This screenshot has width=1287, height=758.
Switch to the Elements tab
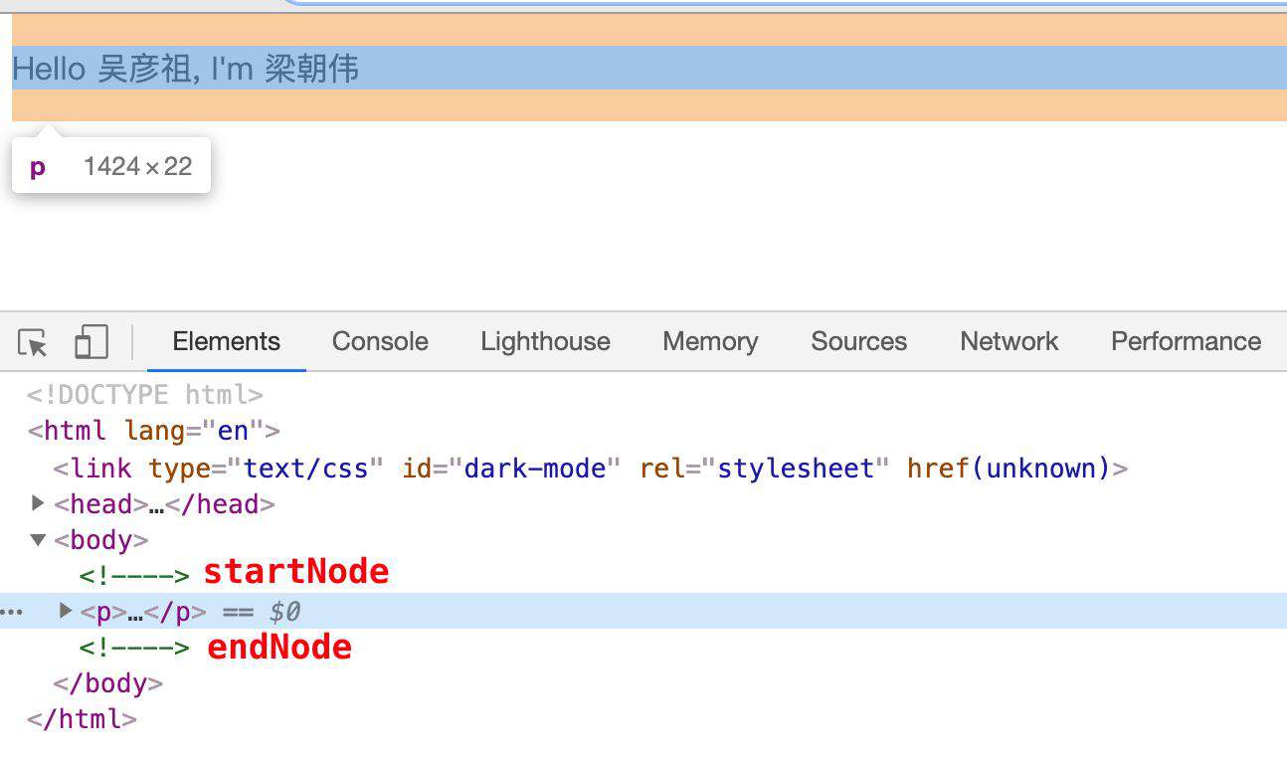(227, 342)
